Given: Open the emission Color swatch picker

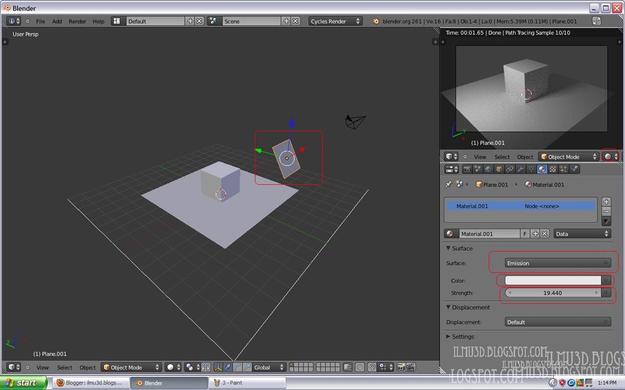Looking at the screenshot, I should (x=553, y=280).
